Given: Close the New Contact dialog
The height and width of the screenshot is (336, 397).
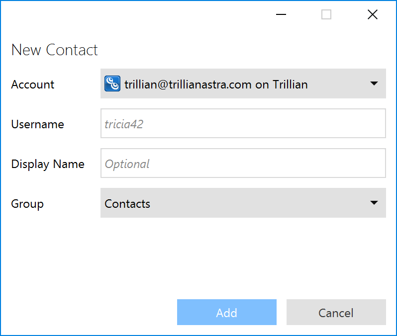Looking at the screenshot, I should (x=373, y=14).
